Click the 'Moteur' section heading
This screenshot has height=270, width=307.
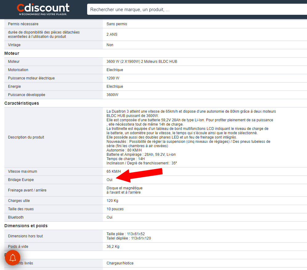[12, 53]
